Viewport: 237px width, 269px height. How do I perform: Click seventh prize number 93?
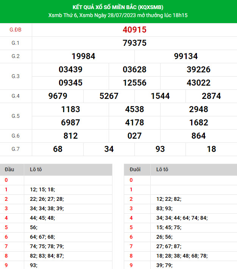tap(160, 149)
